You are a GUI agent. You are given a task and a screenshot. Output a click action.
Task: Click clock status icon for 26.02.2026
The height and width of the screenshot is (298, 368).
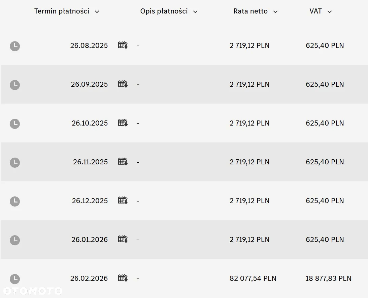(x=15, y=279)
